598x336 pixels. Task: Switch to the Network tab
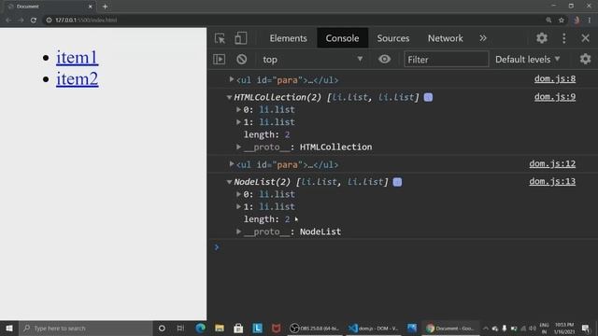[x=445, y=38]
